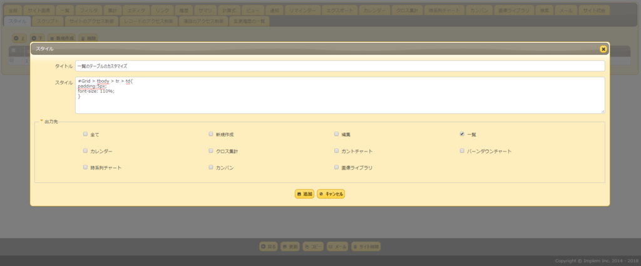Select the メール tab in top bar

point(566,10)
